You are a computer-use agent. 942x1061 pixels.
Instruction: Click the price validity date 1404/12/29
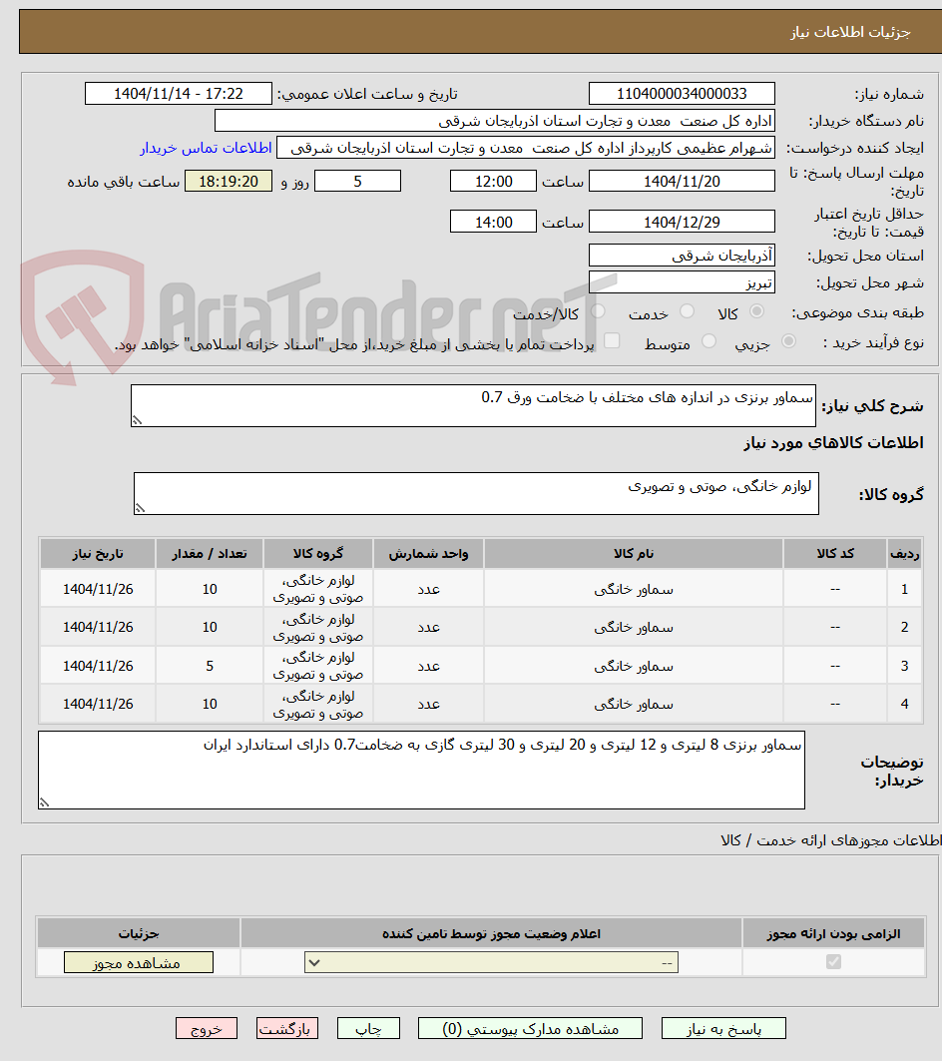682,222
